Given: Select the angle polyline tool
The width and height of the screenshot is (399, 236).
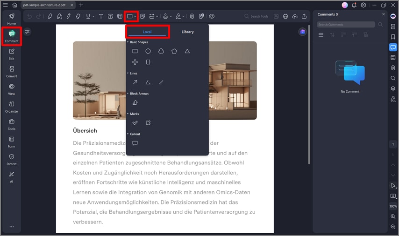Looking at the screenshot, I should (x=148, y=82).
